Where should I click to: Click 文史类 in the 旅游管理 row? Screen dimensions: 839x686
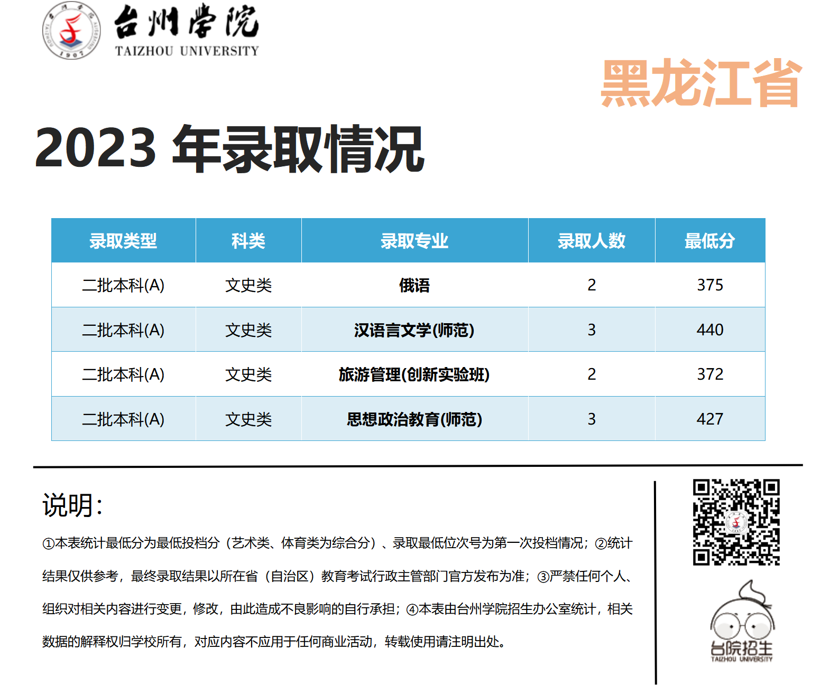pos(248,374)
